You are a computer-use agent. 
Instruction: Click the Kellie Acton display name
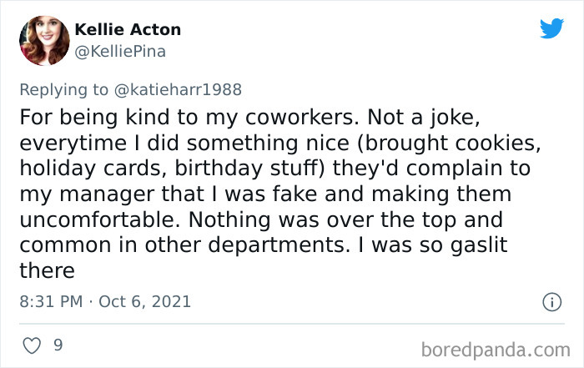pyautogui.click(x=128, y=30)
